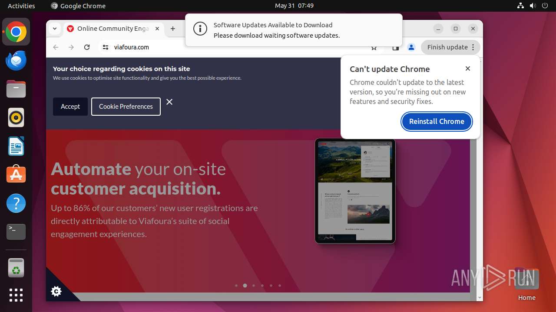This screenshot has height=312, width=556.
Task: Dismiss the cookie banner with X
Action: click(169, 102)
